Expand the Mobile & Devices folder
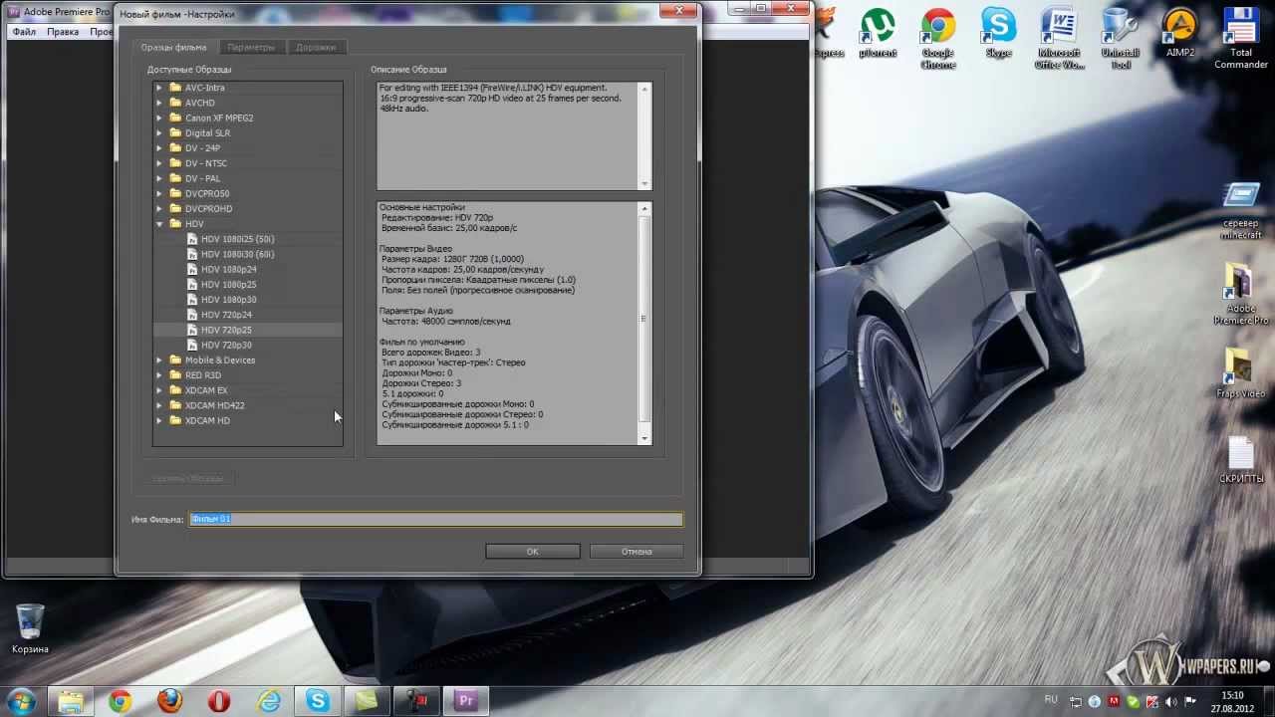Image resolution: width=1275 pixels, height=717 pixels. [x=159, y=360]
